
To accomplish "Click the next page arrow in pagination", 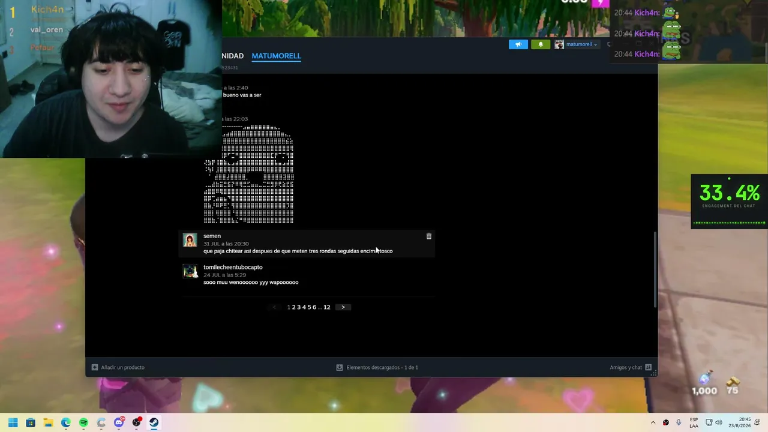I will 343,307.
